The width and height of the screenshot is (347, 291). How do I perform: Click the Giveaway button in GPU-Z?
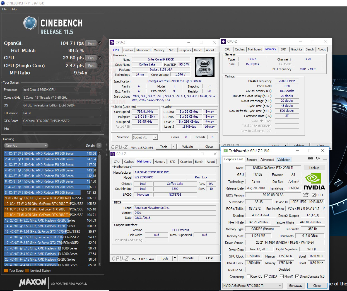(296, 285)
